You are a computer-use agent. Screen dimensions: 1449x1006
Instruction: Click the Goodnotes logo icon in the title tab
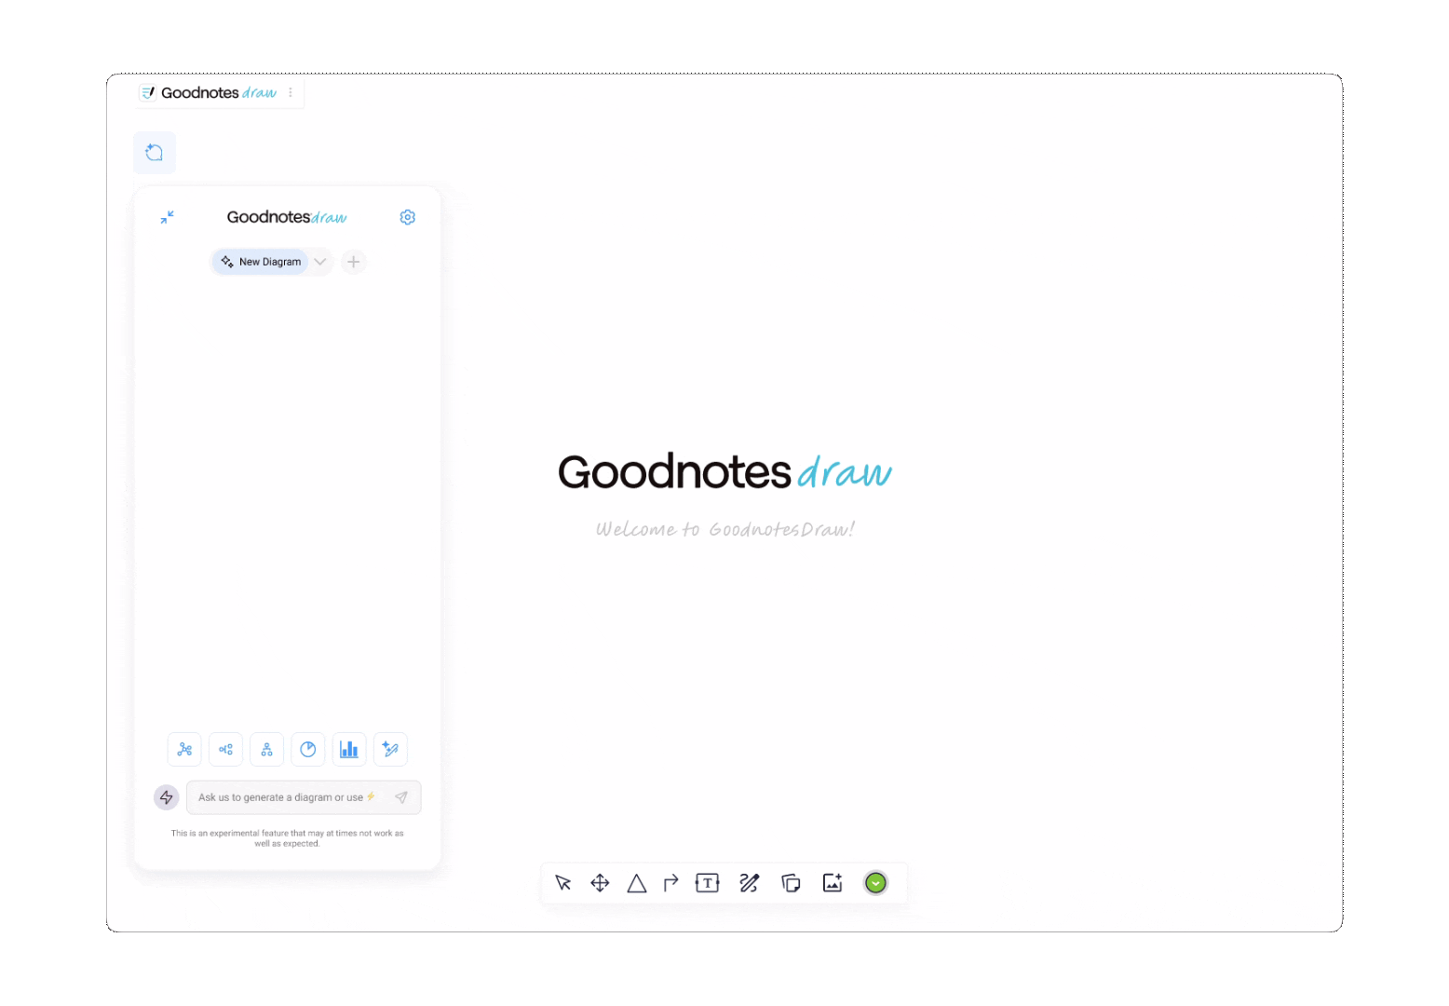point(148,92)
